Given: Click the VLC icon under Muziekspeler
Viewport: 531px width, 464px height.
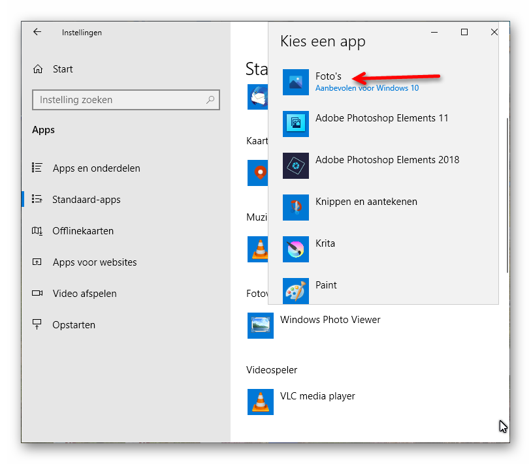Looking at the screenshot, I should [258, 249].
